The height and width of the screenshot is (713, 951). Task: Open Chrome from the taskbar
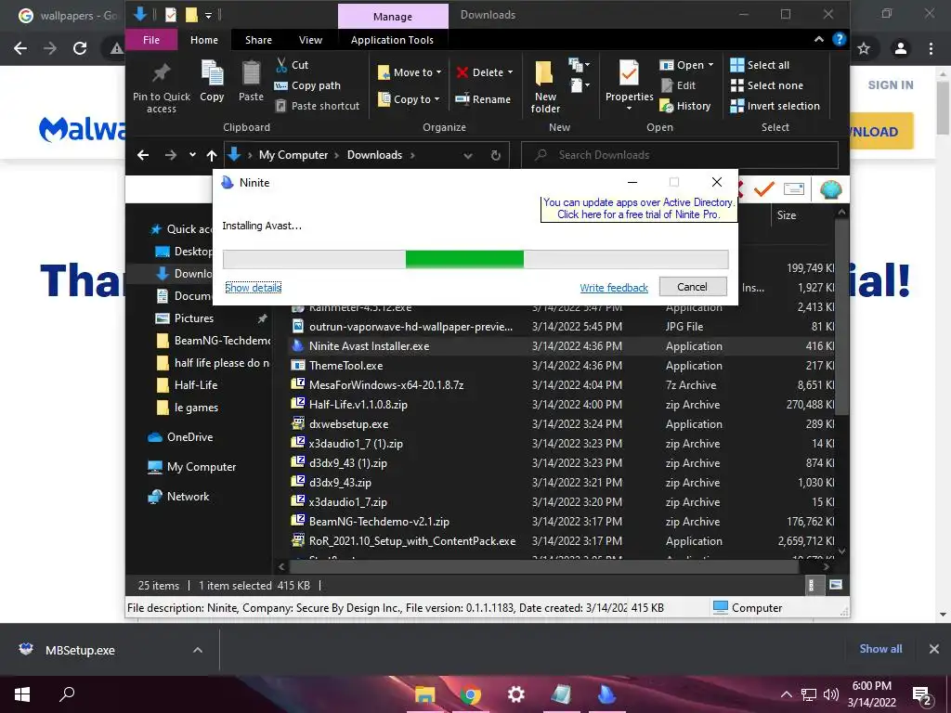[470, 694]
